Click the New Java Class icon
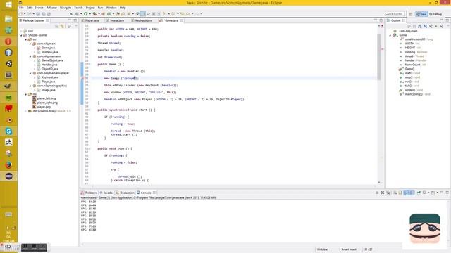The width and height of the screenshot is (451, 253). [109, 14]
